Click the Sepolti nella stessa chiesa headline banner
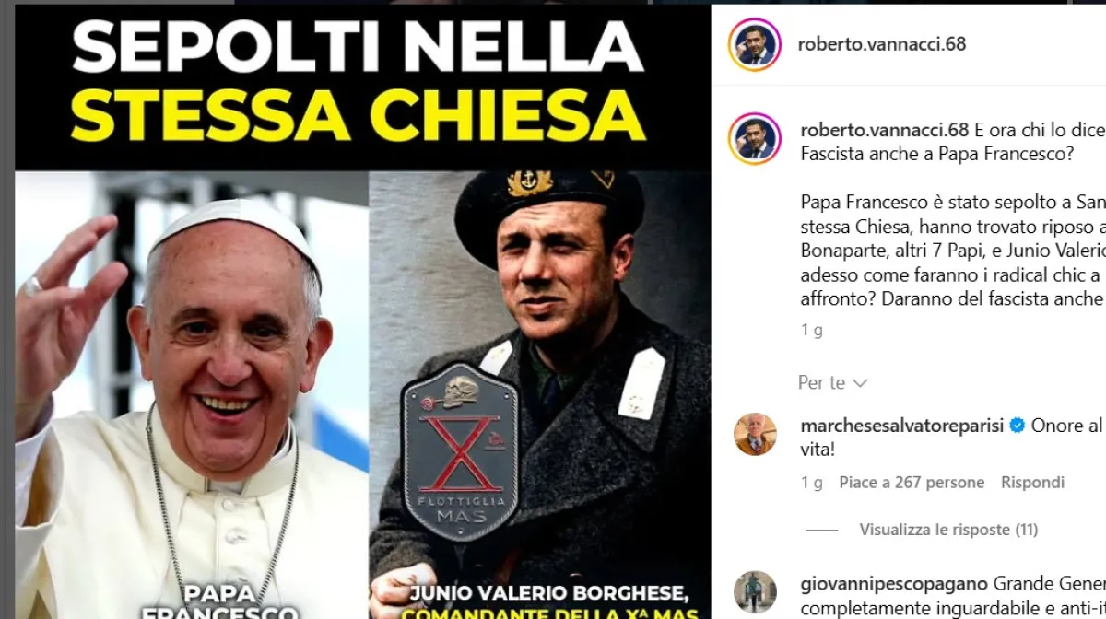 (x=362, y=88)
